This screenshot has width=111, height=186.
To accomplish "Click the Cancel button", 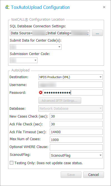I will (93, 175).
